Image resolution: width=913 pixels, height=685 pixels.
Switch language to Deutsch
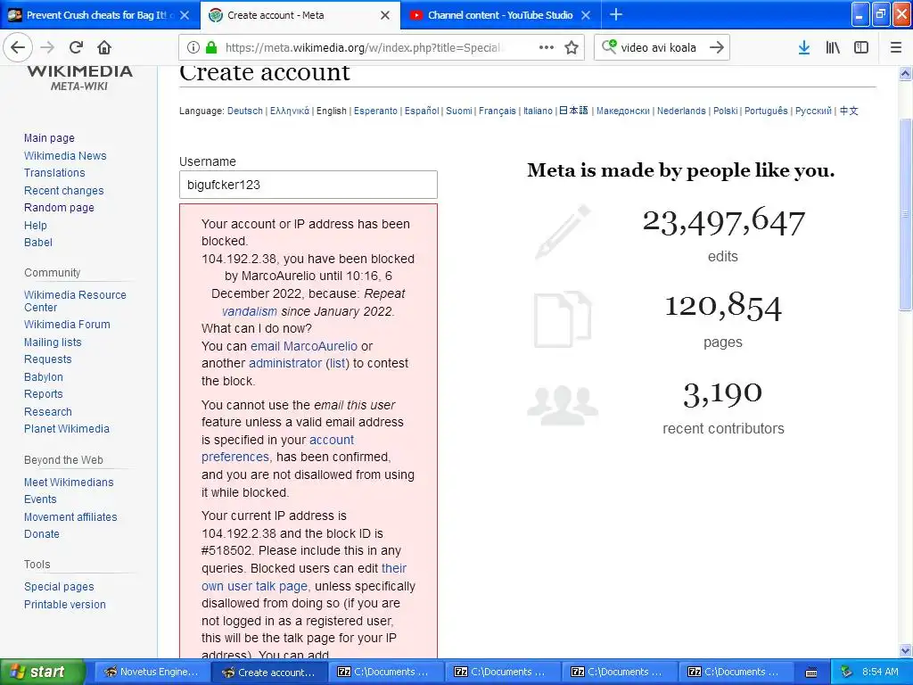point(245,111)
